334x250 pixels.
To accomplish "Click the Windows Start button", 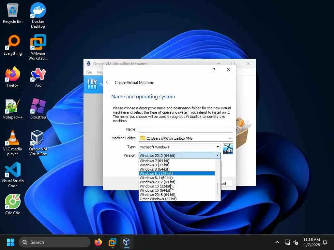I will coord(10,242).
